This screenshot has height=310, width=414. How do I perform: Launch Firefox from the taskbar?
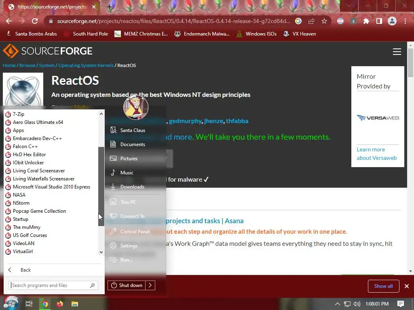[60, 304]
